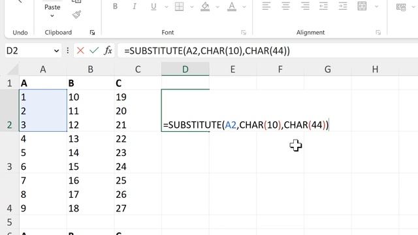This screenshot has height=235, width=418.
Task: Toggle italic formatting
Action: (135, 7)
